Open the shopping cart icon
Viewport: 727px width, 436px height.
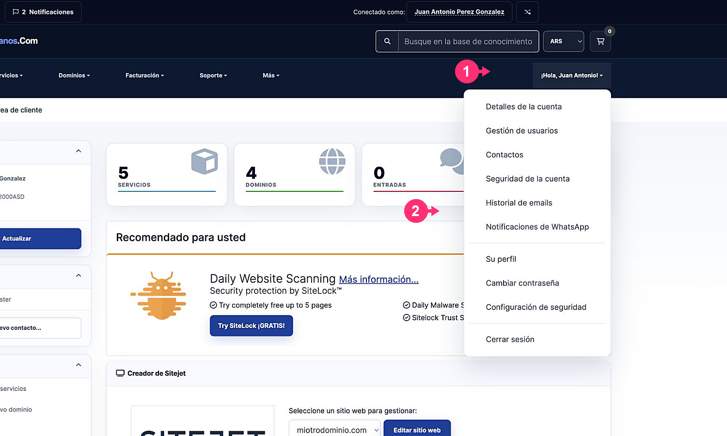(601, 41)
